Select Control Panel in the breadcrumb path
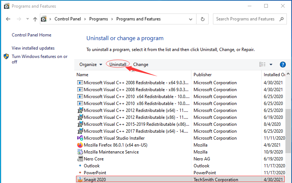Viewport: 292px width, 183px height. pos(68,19)
